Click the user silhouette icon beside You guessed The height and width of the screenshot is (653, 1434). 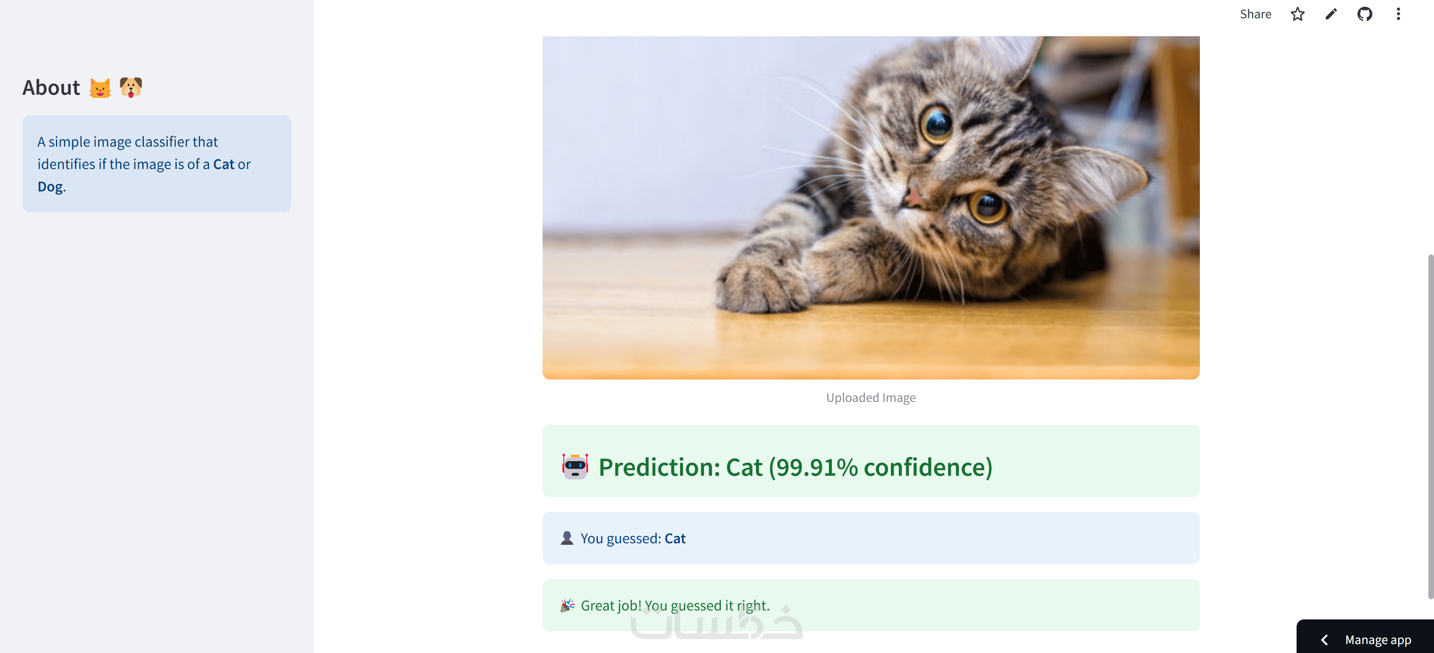point(567,538)
